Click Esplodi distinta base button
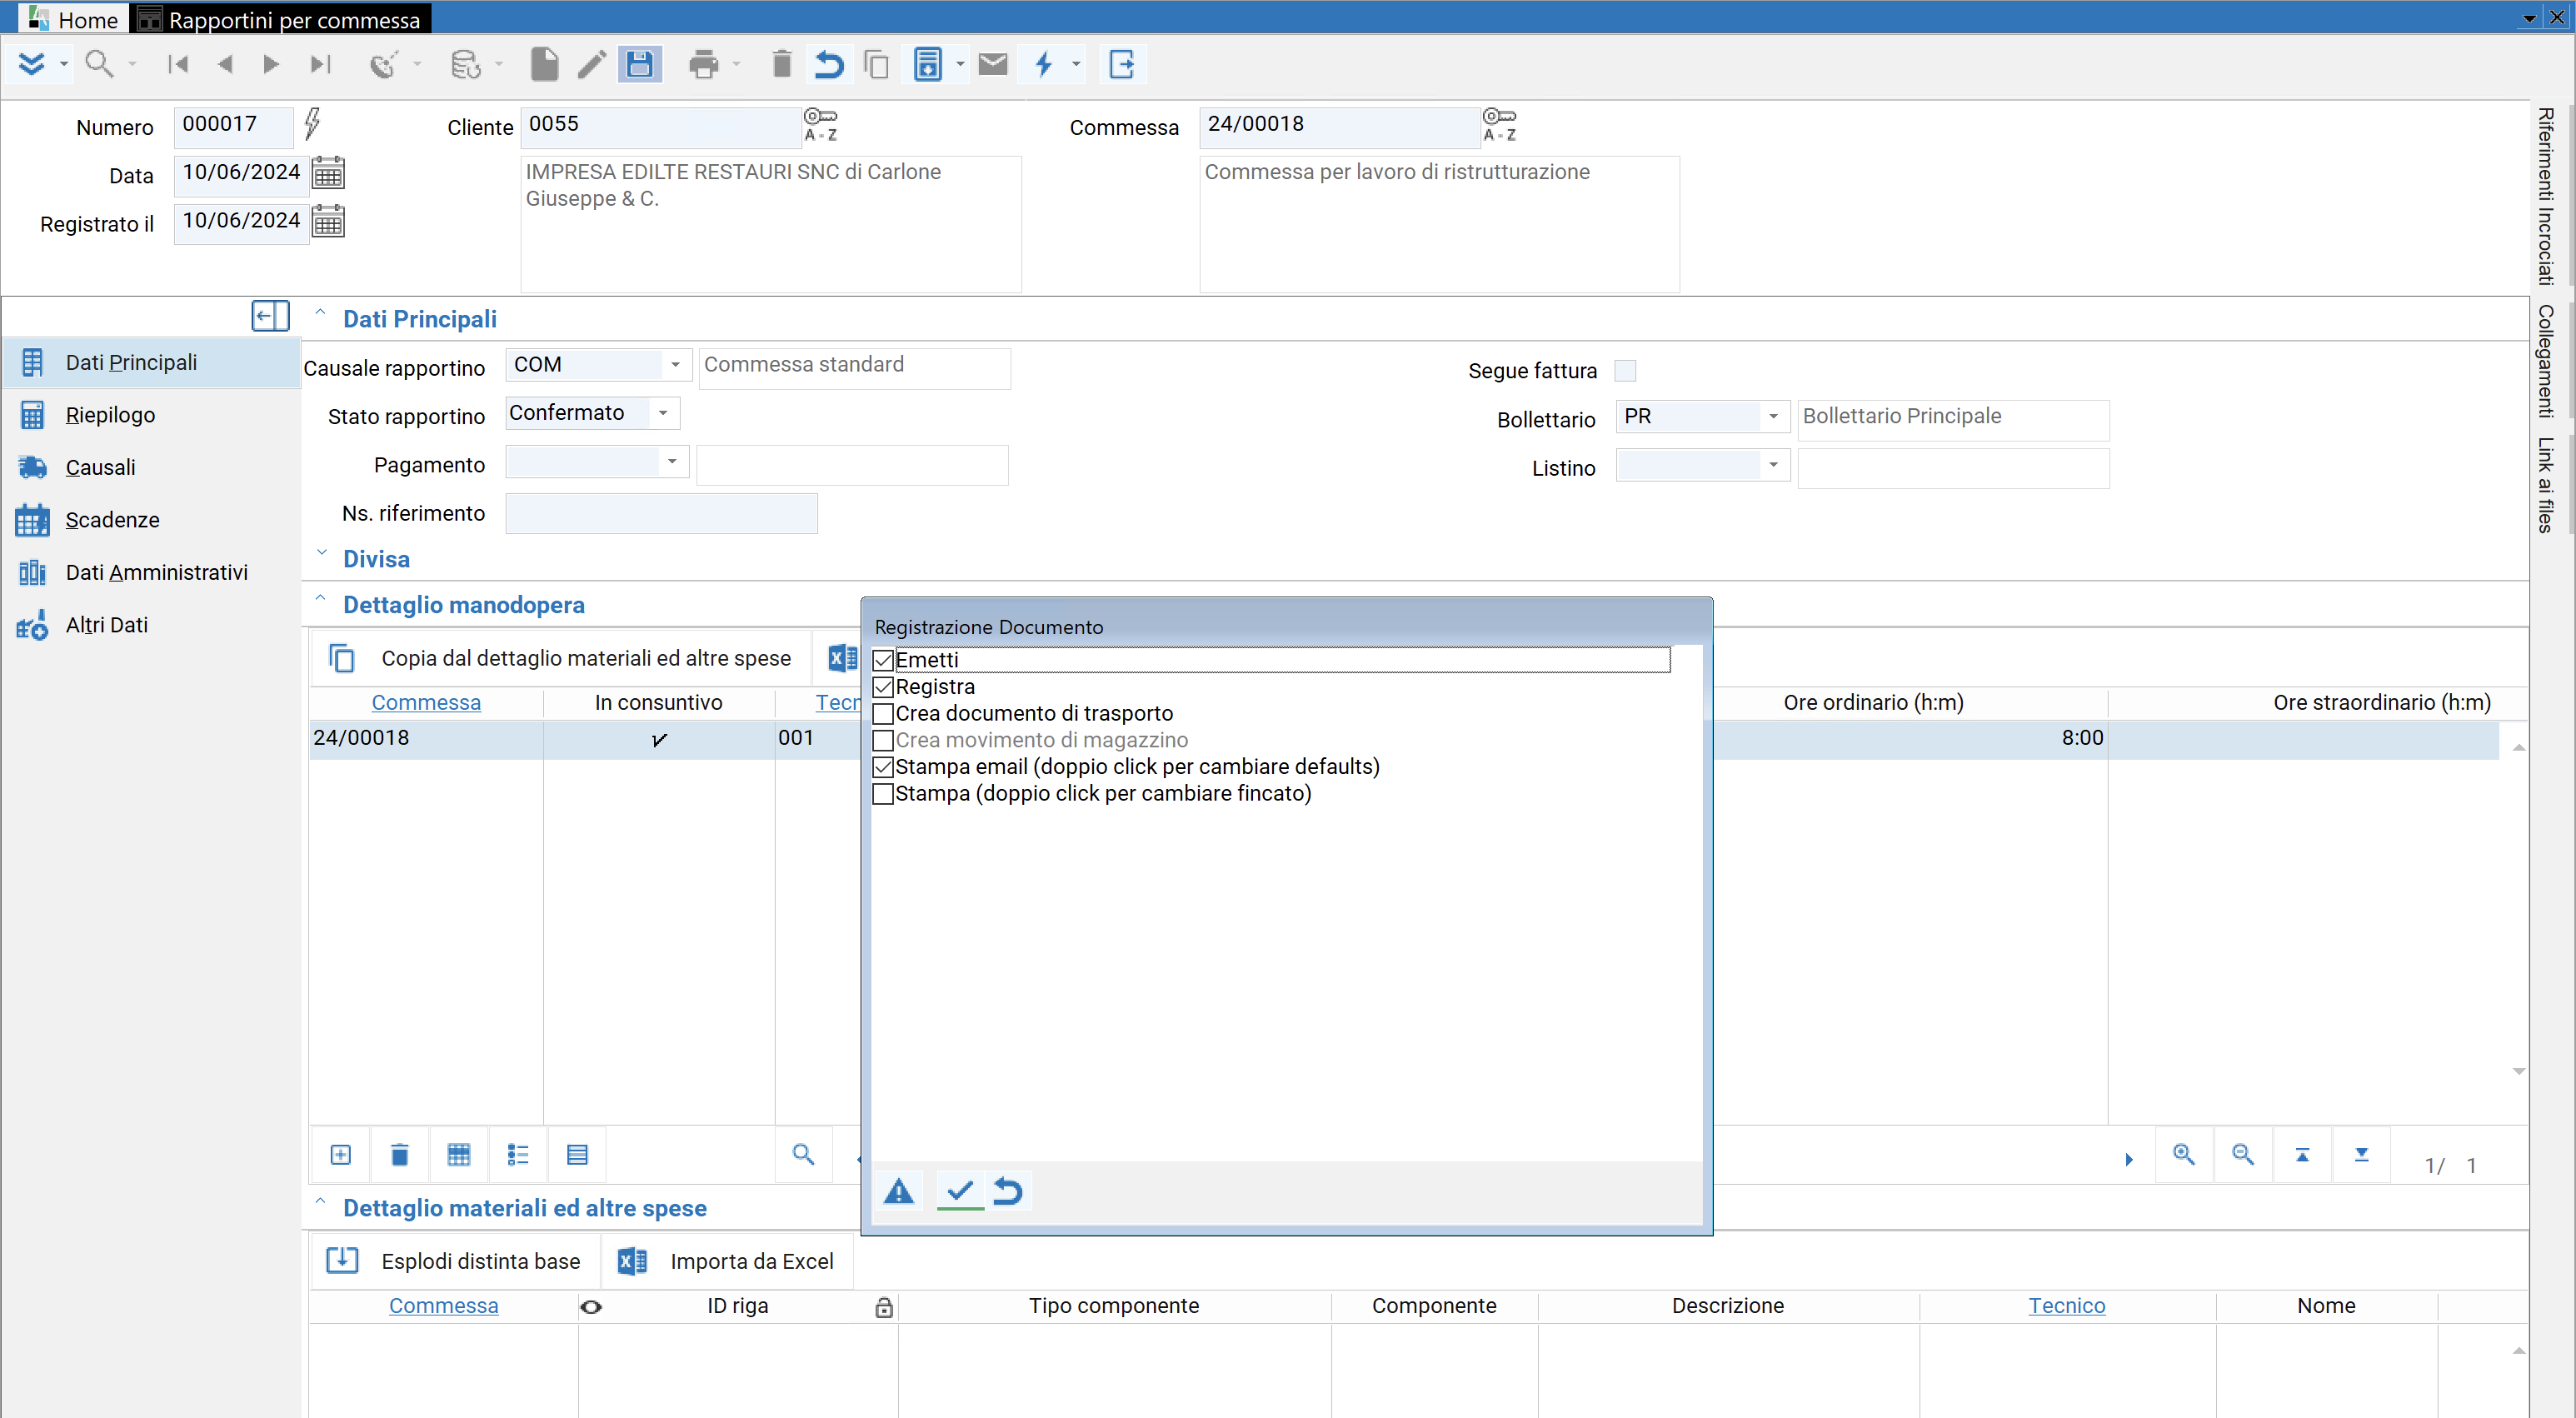 tap(454, 1261)
